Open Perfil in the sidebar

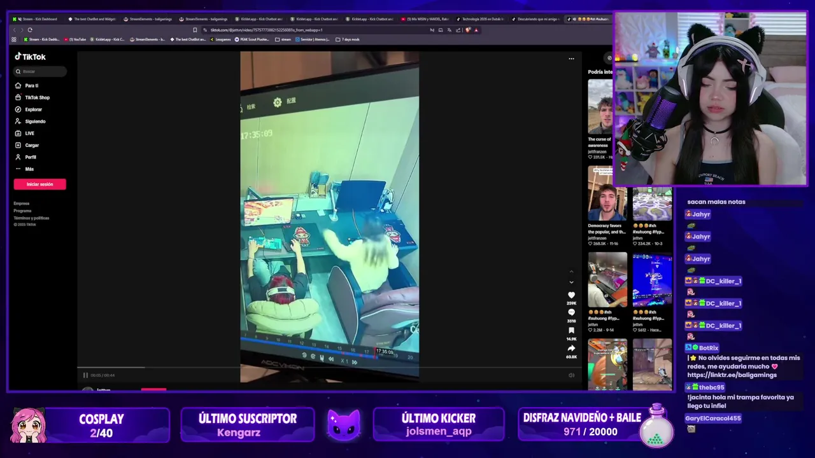26,157
